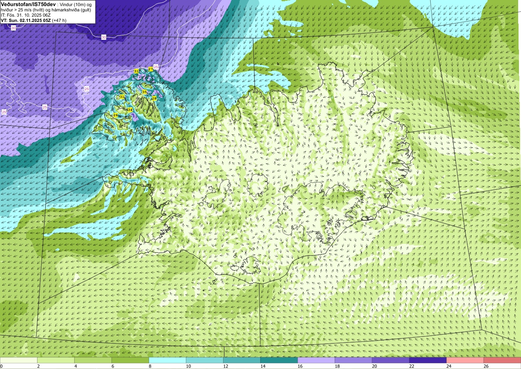Select the yellow 26 gust label
The width and height of the screenshot is (521, 369).
116,115
